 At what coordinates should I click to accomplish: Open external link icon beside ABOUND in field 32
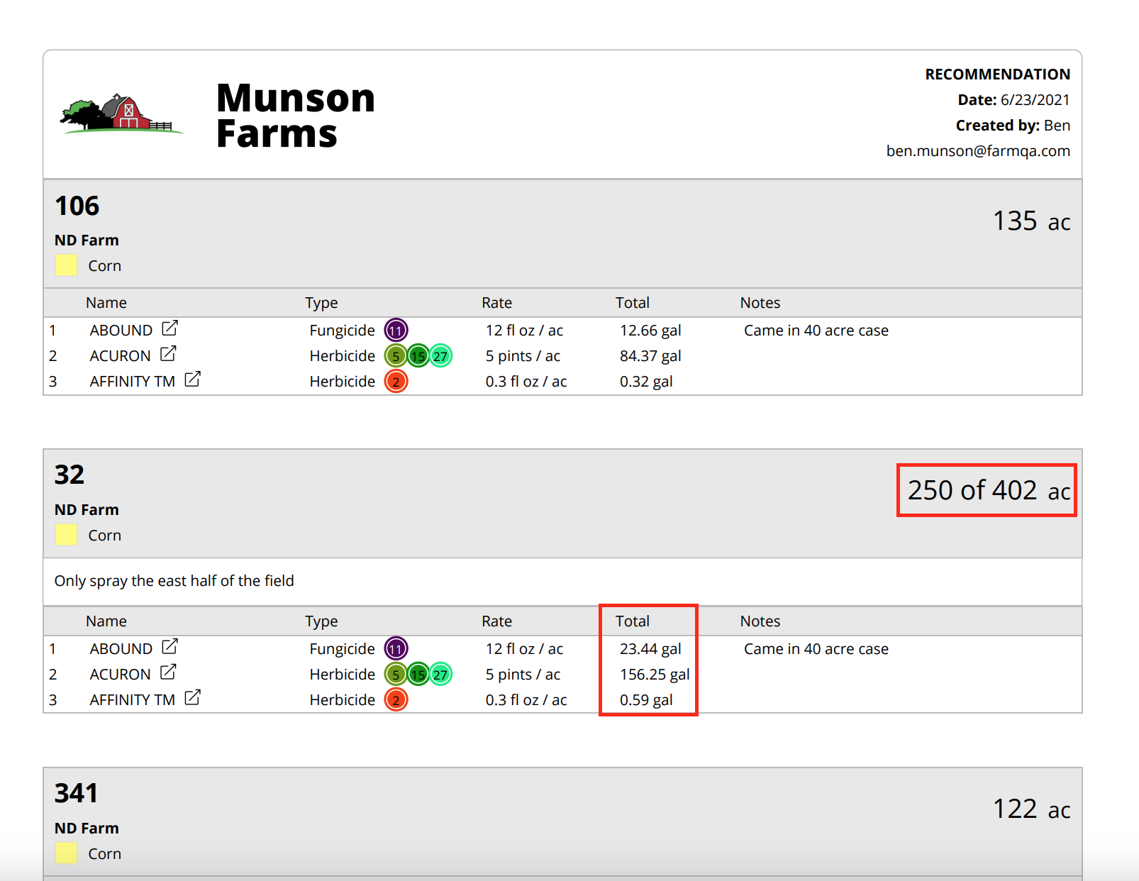click(170, 647)
